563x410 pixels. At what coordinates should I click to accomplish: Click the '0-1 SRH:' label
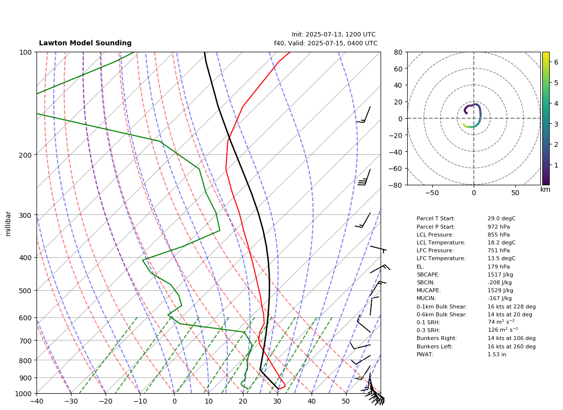(428, 322)
